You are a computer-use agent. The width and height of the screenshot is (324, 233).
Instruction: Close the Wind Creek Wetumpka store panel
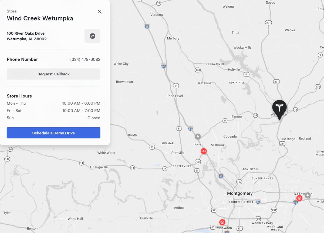pyautogui.click(x=100, y=12)
